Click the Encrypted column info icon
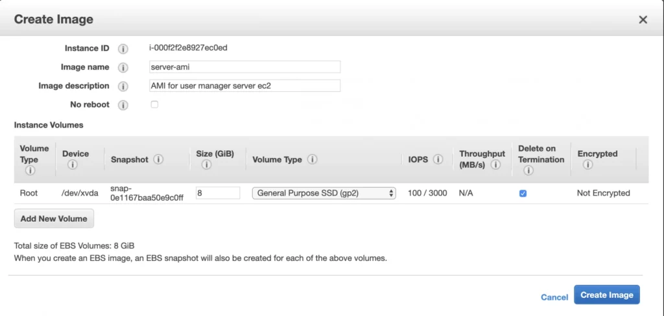 point(587,165)
